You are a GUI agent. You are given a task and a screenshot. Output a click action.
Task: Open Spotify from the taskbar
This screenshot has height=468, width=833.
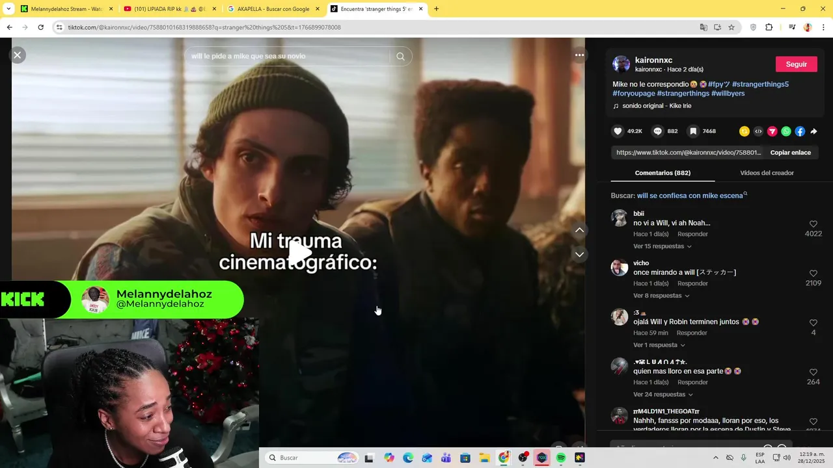(560, 458)
